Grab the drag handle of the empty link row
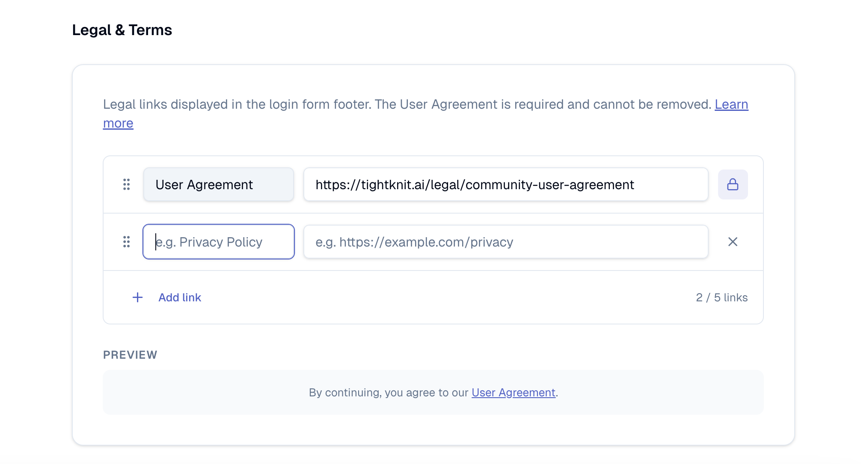This screenshot has width=861, height=464. (x=126, y=242)
